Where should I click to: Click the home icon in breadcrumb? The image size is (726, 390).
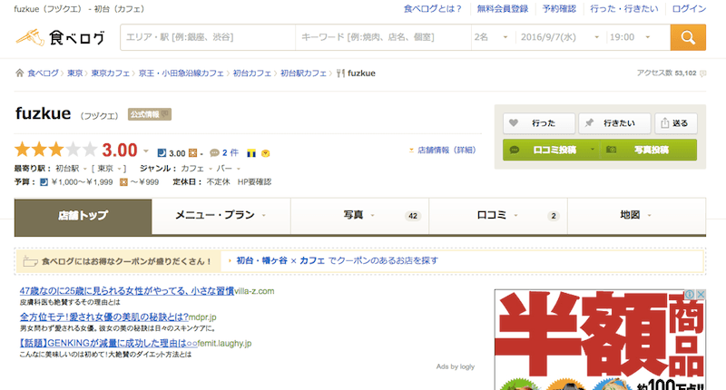(19, 73)
